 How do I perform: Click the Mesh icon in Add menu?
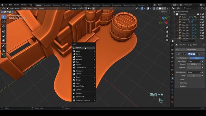point(74,51)
